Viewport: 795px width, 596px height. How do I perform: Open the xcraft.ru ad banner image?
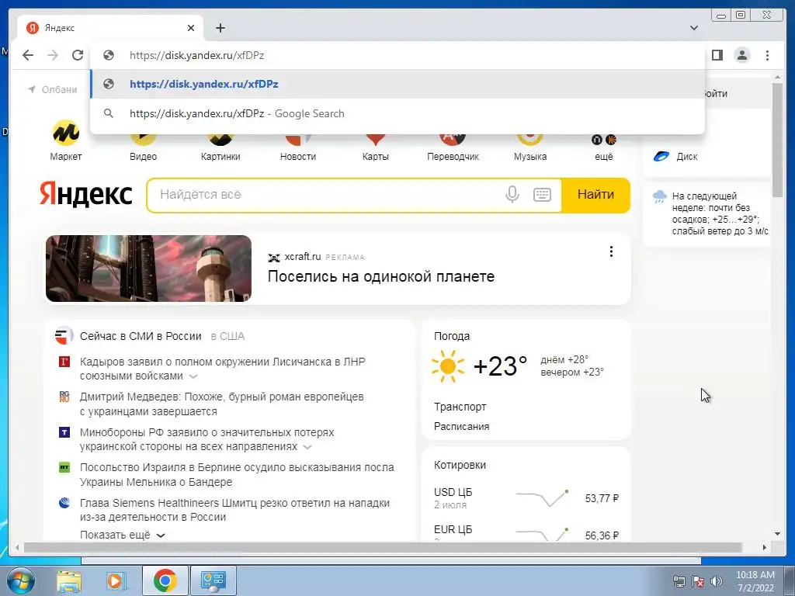point(148,269)
